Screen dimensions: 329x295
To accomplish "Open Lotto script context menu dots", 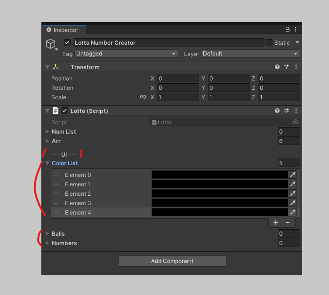I will click(x=296, y=111).
